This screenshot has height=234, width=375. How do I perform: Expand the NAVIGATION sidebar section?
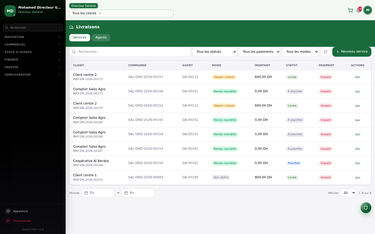click(33, 37)
